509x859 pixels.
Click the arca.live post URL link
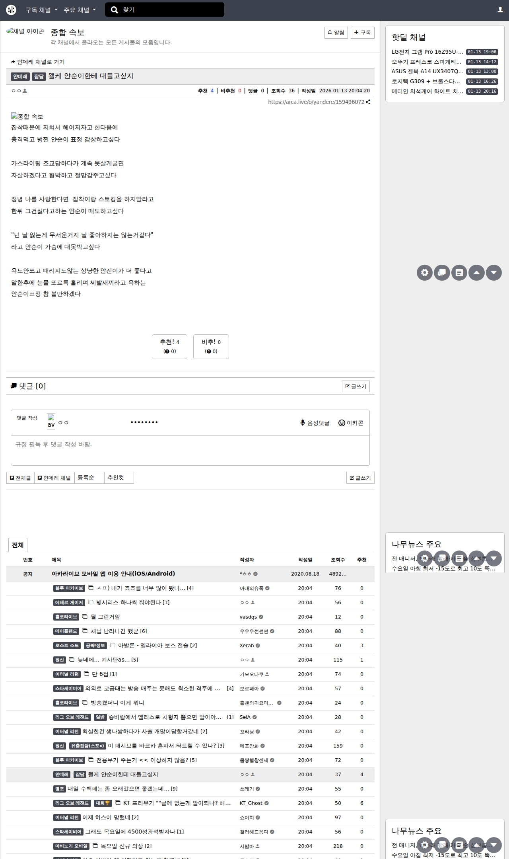[x=316, y=102]
